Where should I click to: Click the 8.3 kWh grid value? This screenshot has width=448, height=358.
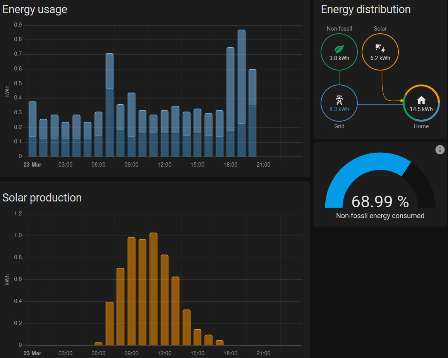click(339, 109)
